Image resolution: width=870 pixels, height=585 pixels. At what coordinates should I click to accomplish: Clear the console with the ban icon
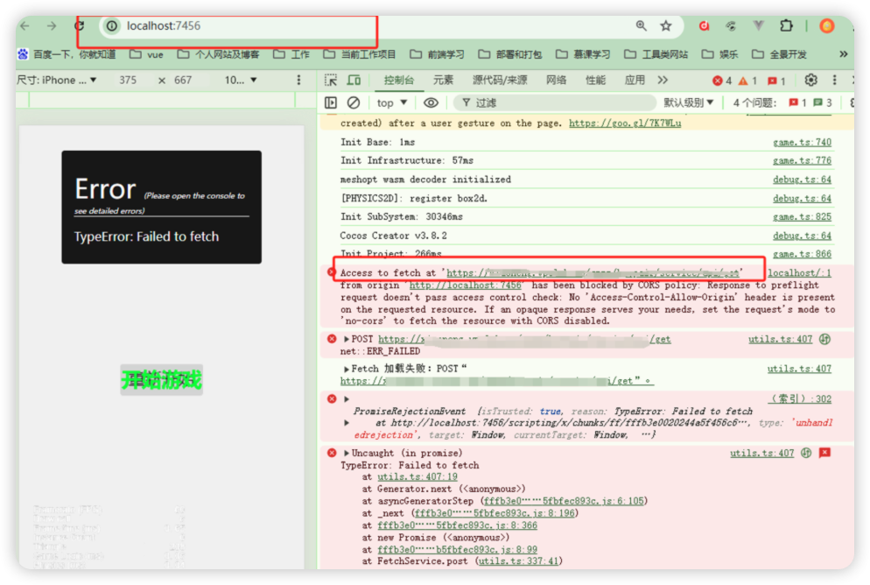354,102
